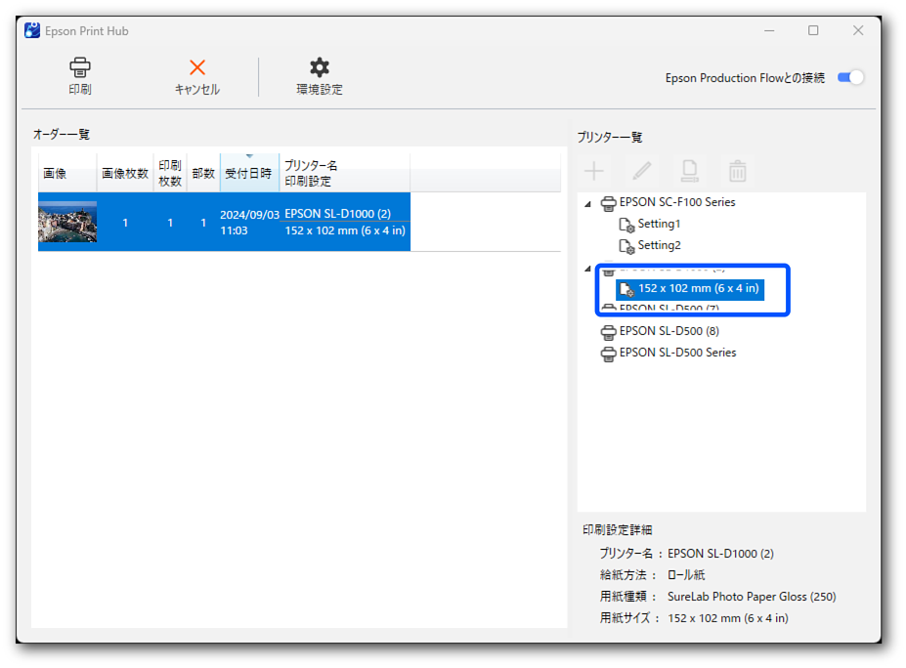Select Setting1 under SC-F100 Series
Image resolution: width=906 pixels, height=668 pixels.
point(659,225)
